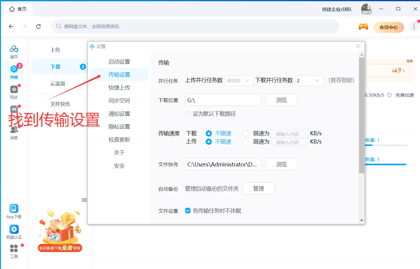Viewport: 420px width, 269px height.
Task: Expand the 上传并行任务数 selector
Action: [239, 80]
